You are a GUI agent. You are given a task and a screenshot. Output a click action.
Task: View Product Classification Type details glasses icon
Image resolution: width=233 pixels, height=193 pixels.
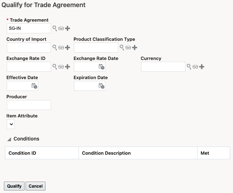click(x=128, y=48)
